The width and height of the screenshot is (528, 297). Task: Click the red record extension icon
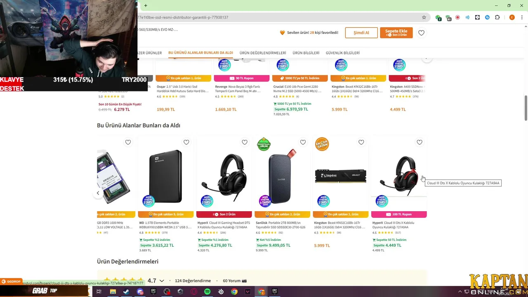[457, 17]
